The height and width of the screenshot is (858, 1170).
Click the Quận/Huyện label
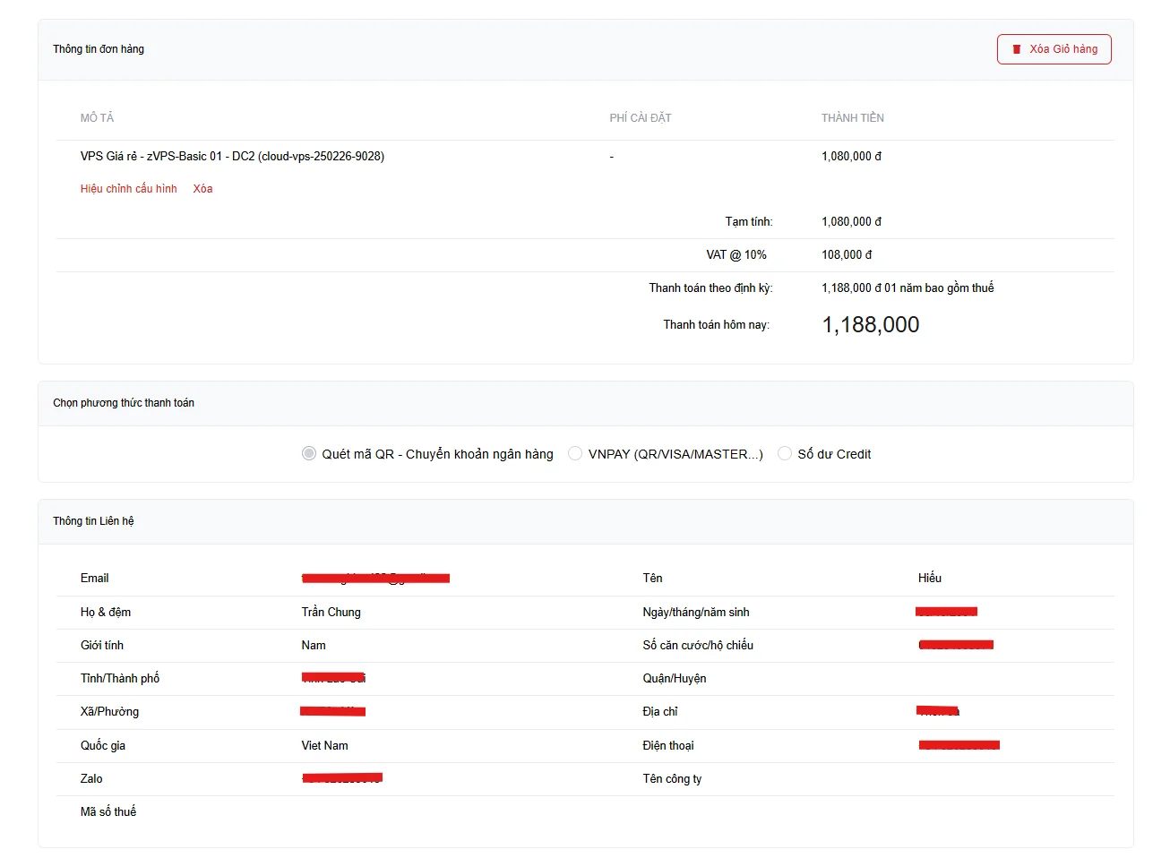click(x=675, y=679)
